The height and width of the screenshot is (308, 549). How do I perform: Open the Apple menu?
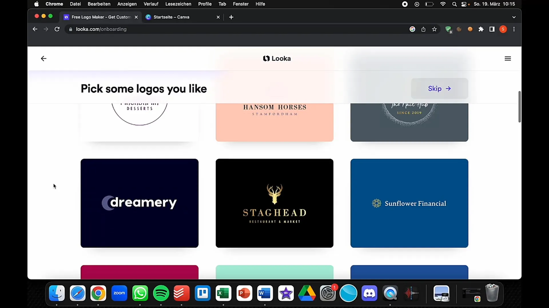[36, 4]
